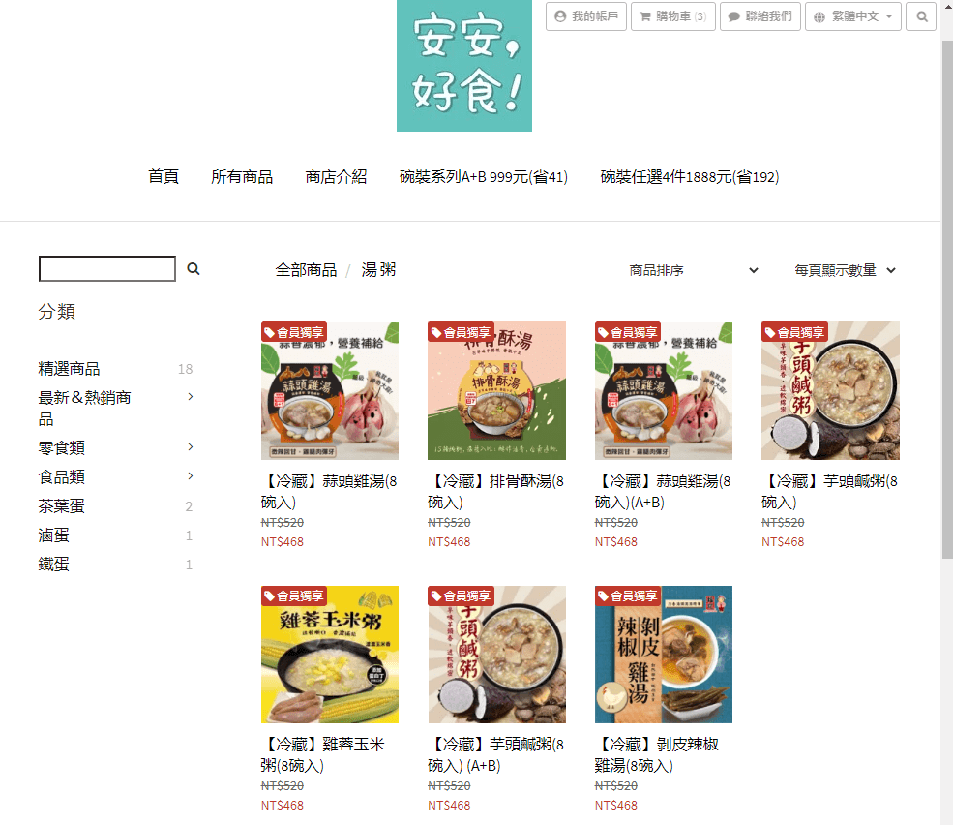Open the shopping cart (購物車)
953x825 pixels.
[673, 17]
